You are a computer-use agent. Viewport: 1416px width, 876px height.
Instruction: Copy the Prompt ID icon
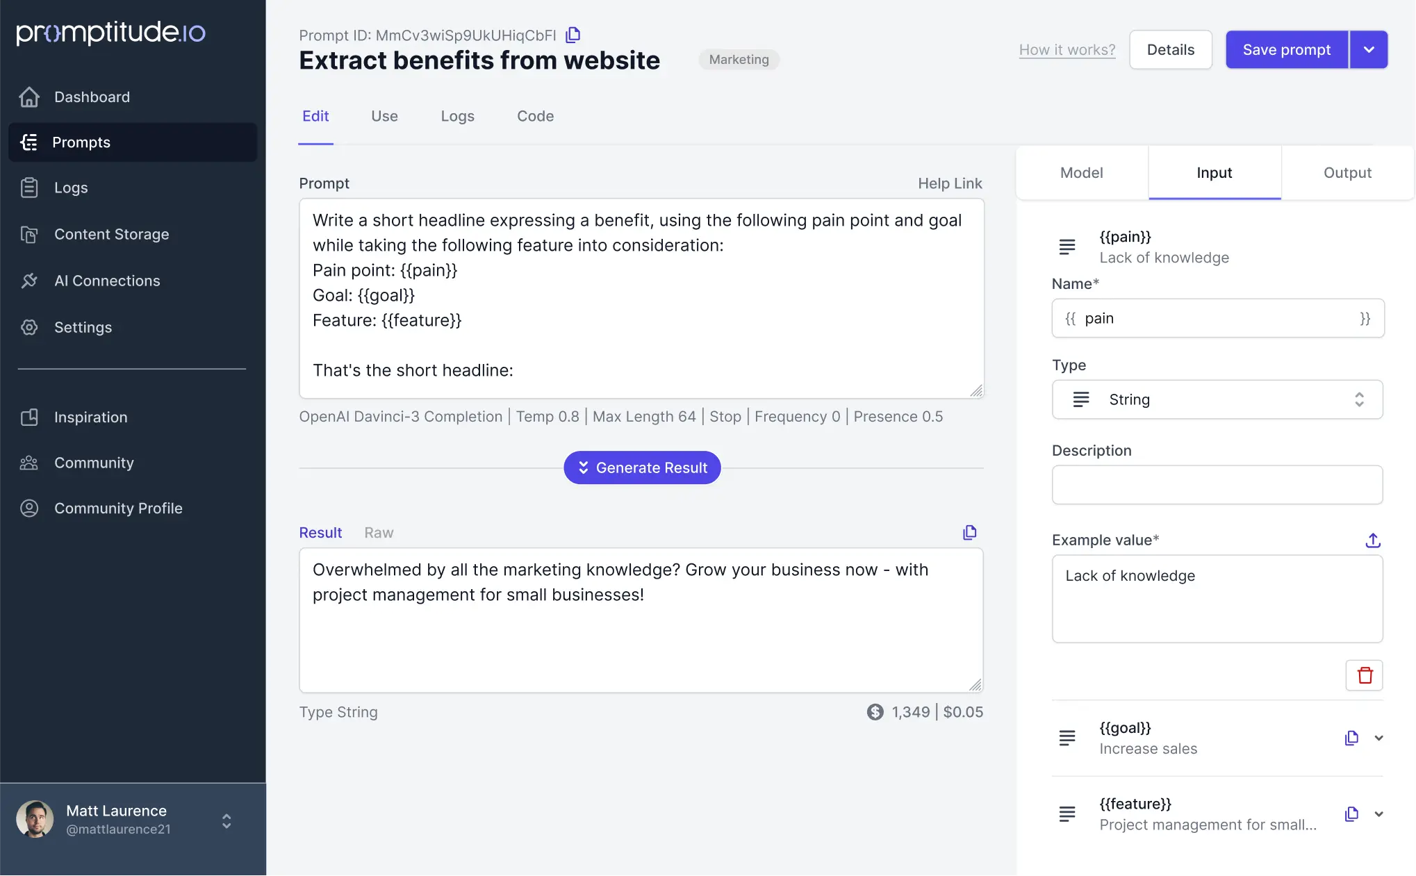coord(573,35)
